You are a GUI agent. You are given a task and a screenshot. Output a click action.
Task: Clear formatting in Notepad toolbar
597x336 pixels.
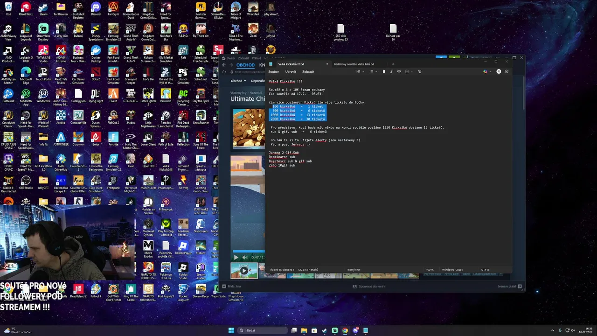419,71
